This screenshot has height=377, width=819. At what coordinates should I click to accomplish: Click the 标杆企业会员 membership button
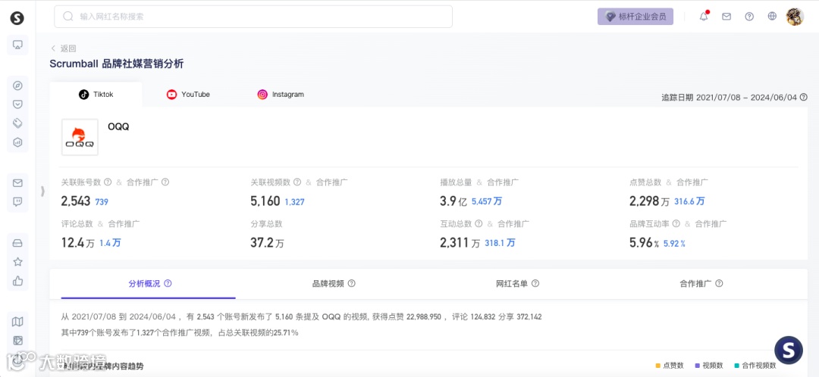(x=635, y=17)
